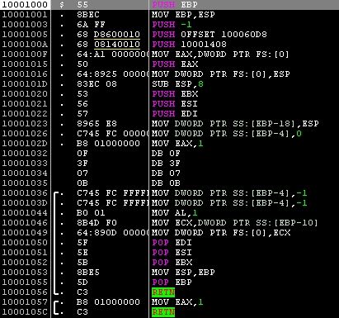Viewport: 339px width, 318px height.
Task: Click the RETN at address 10001056
Action: click(x=163, y=292)
